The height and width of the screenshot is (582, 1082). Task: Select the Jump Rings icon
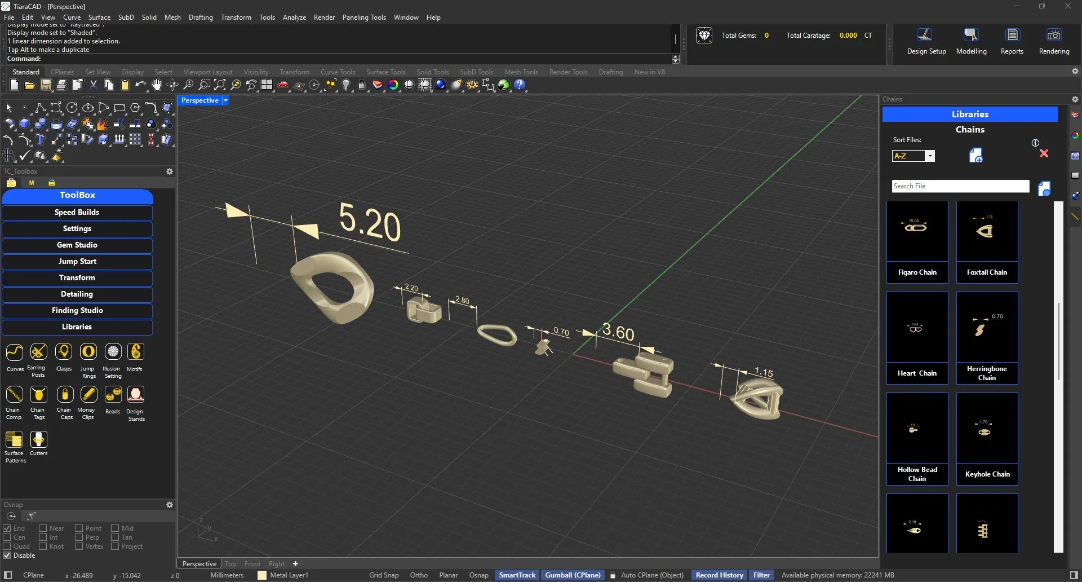(88, 352)
